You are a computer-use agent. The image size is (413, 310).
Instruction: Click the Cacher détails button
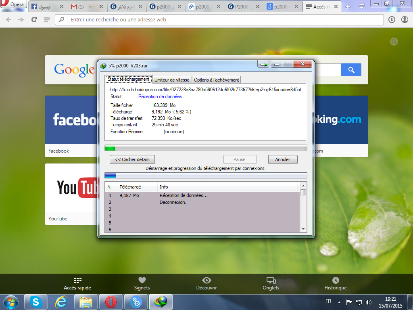point(132,159)
